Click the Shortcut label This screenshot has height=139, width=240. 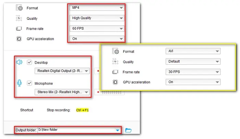(x=27, y=110)
